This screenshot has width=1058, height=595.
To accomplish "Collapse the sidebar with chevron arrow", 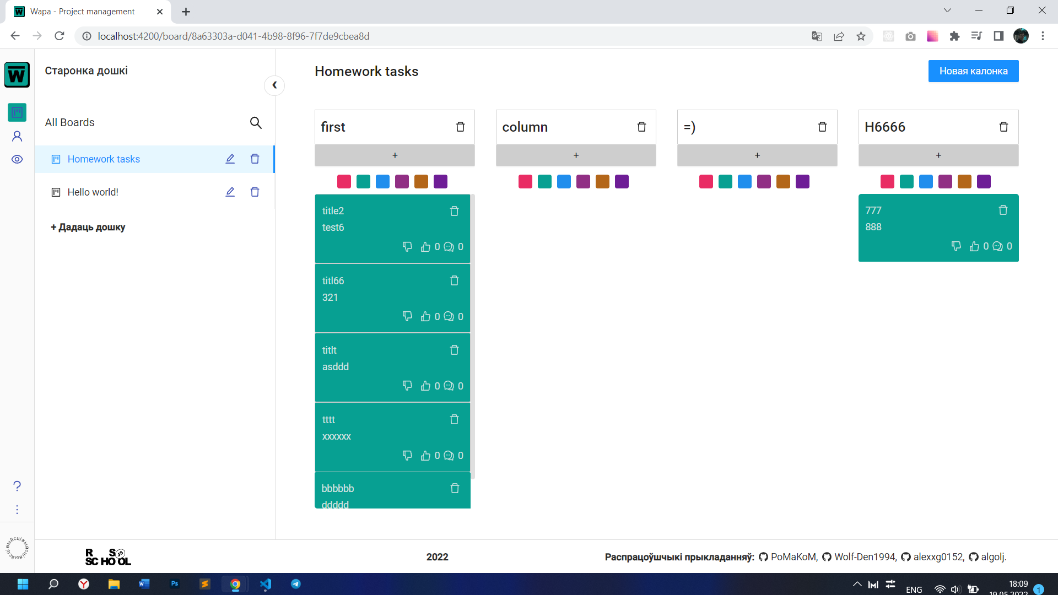I will pyautogui.click(x=274, y=85).
